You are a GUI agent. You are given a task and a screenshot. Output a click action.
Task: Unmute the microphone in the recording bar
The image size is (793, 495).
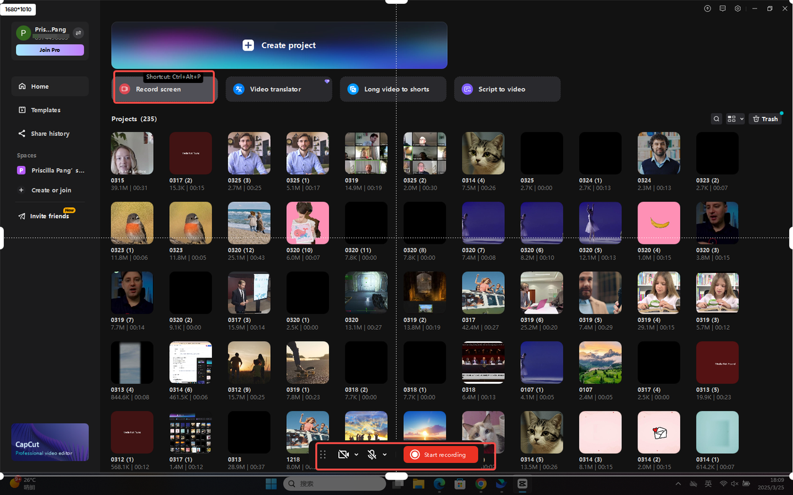click(371, 454)
